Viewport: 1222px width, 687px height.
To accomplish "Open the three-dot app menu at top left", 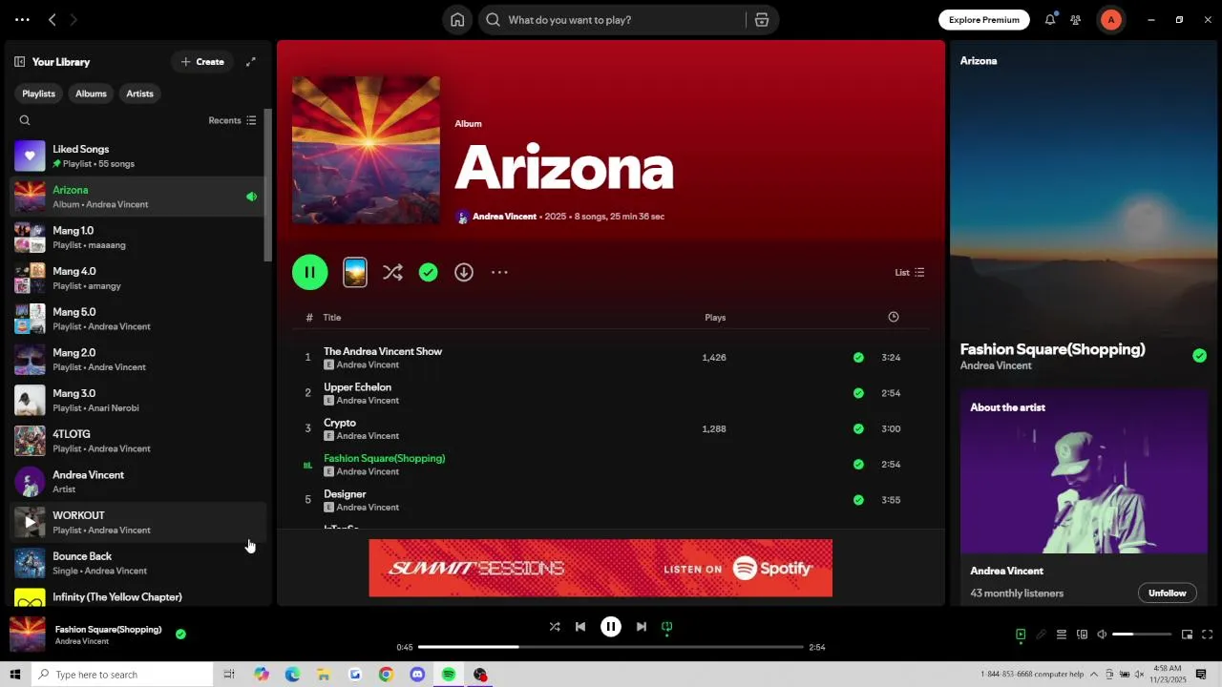I will [x=22, y=20].
